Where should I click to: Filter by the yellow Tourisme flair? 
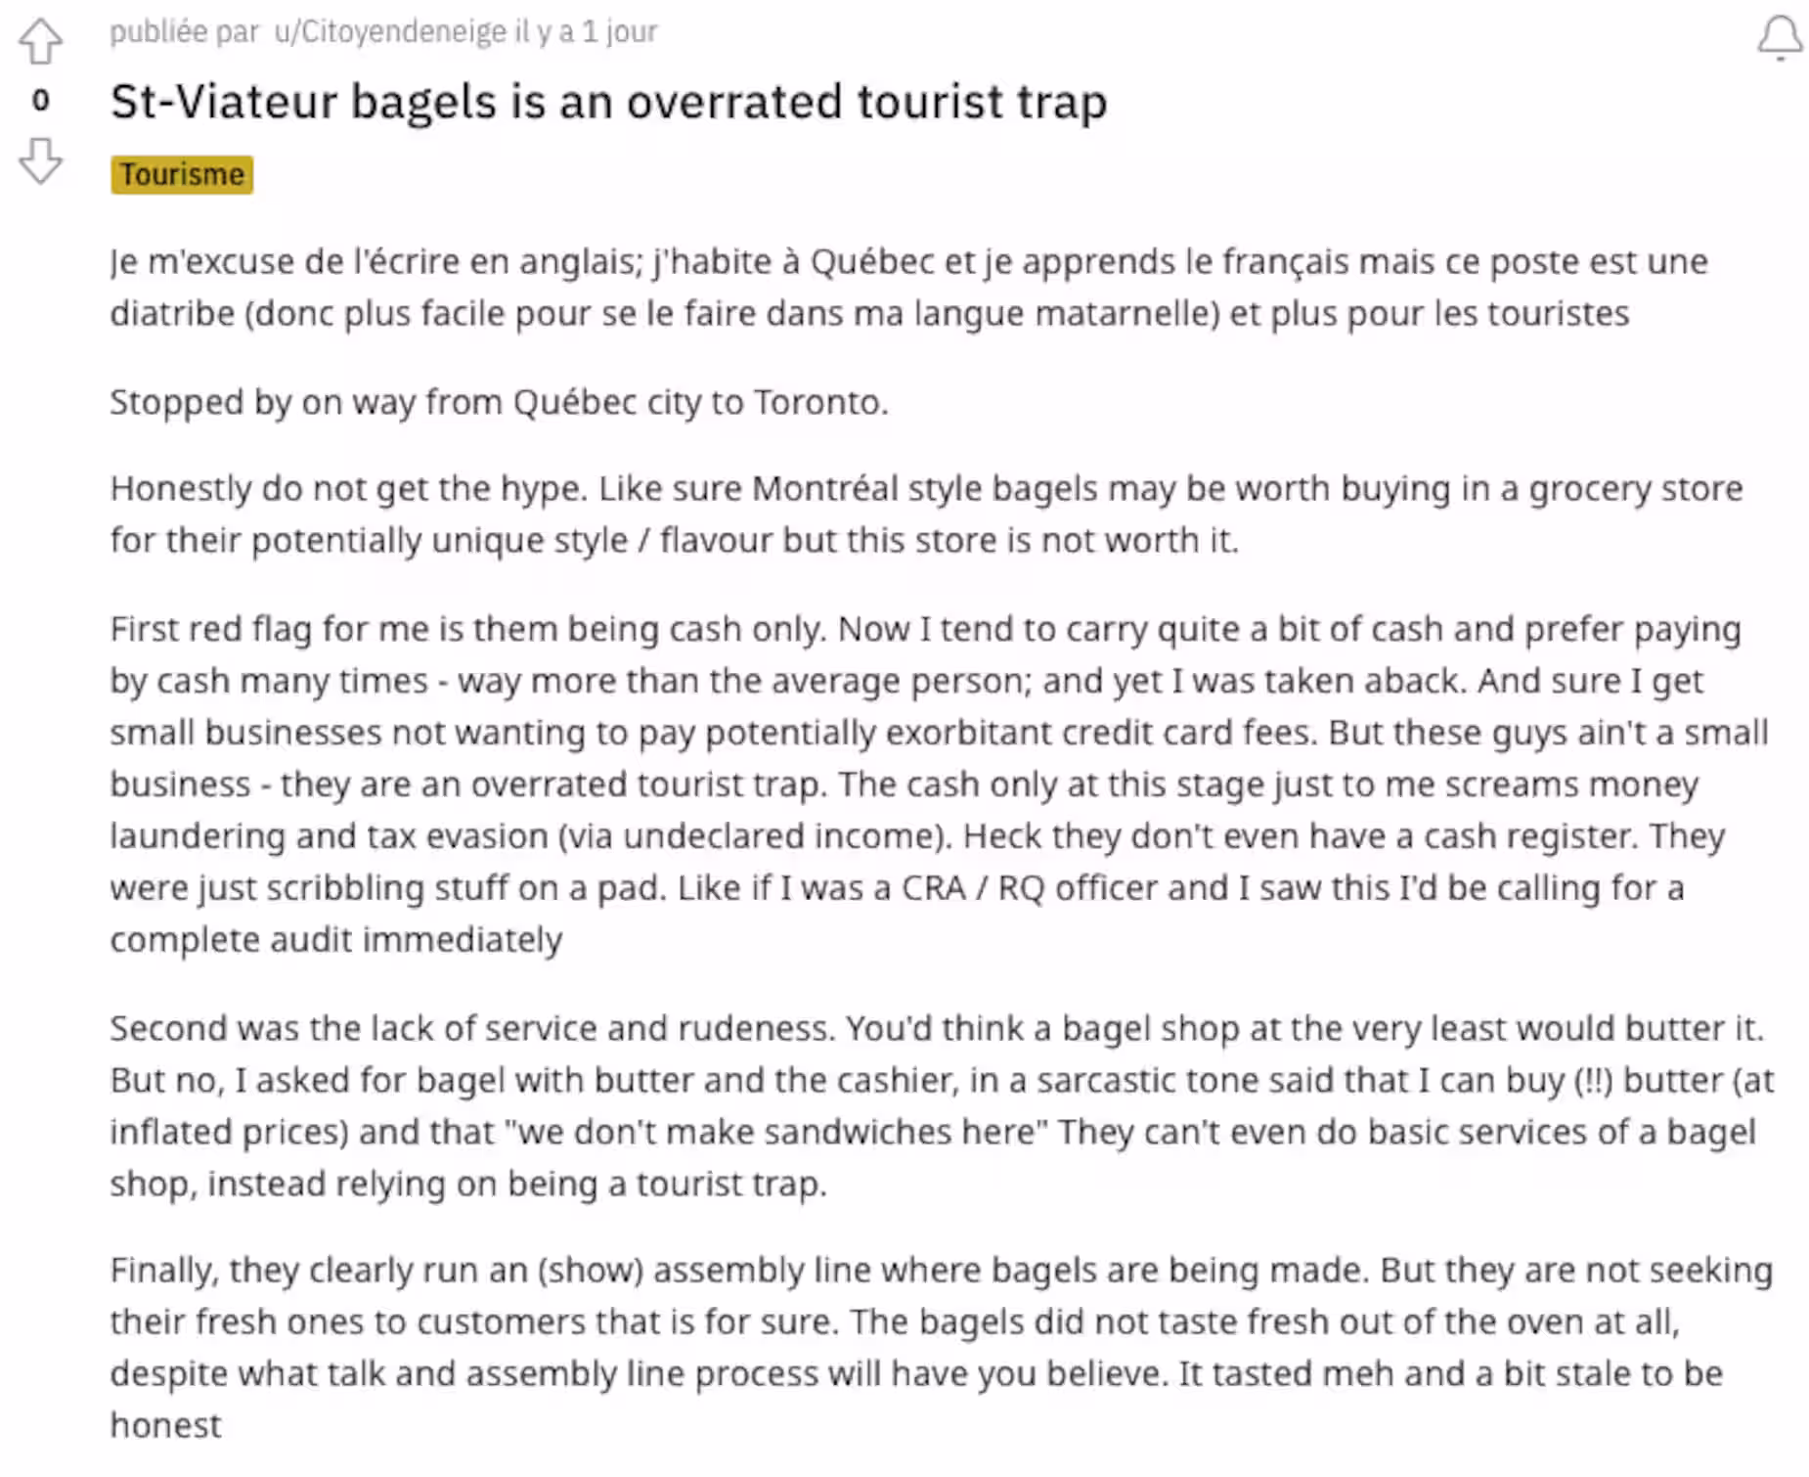pyautogui.click(x=182, y=175)
